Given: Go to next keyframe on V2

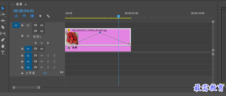Looking at the screenshot, I should [x=48, y=43].
